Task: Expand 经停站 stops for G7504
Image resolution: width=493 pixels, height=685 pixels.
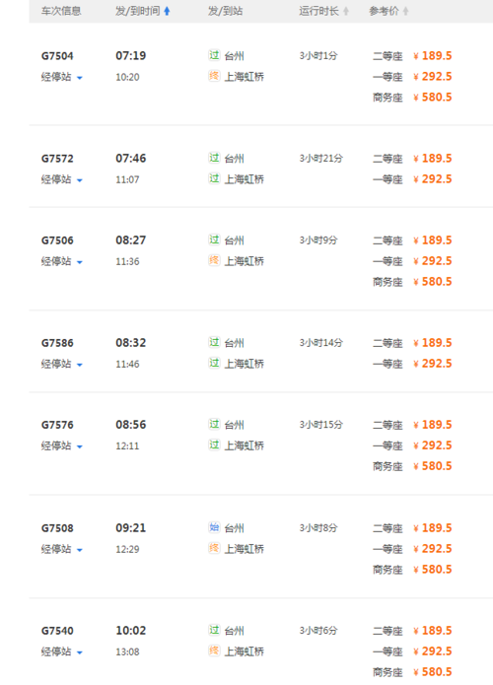Action: 61,77
